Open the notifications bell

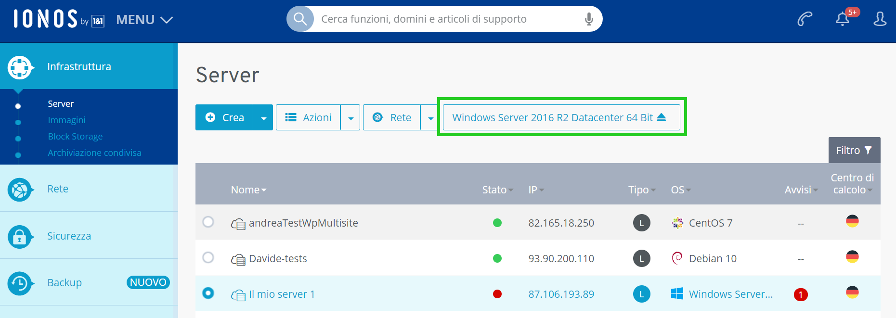(843, 19)
